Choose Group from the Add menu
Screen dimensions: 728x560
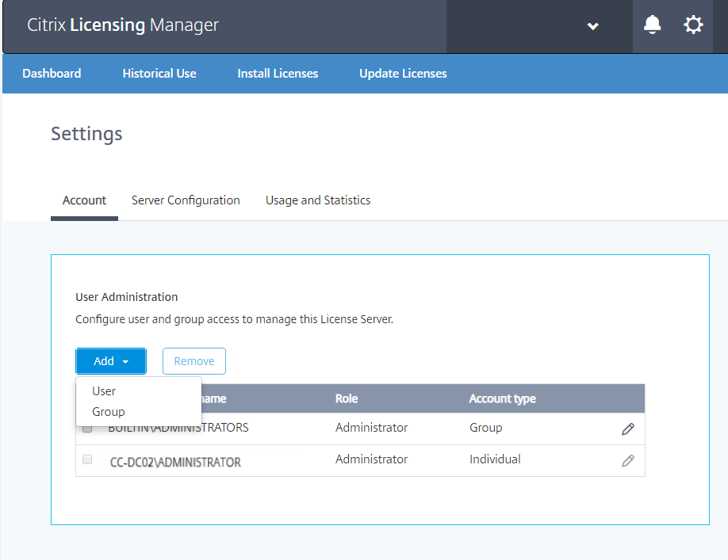108,412
